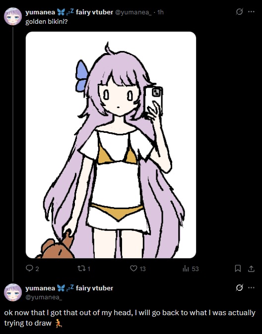Retweet the golden bikini post
The image size is (262, 334).
click(81, 269)
